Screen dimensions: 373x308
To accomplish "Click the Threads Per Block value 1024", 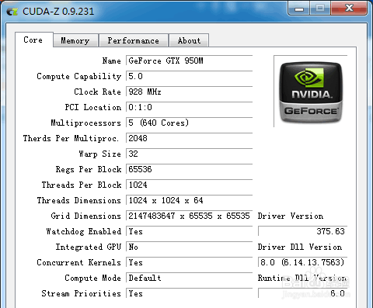I will [190, 185].
